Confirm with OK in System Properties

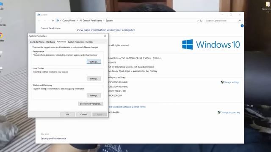tap(68, 114)
